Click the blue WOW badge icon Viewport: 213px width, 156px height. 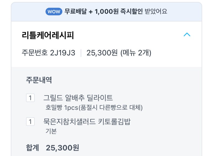(54, 12)
